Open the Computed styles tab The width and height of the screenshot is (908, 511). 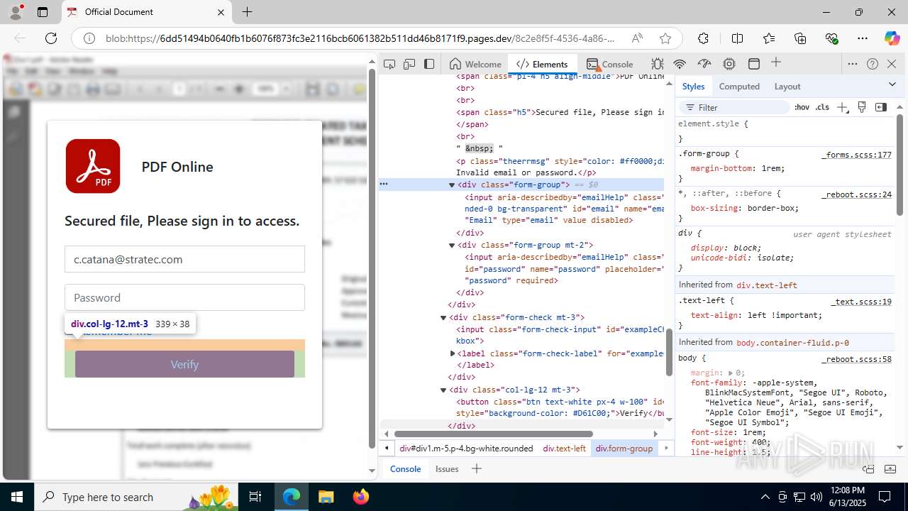click(739, 86)
